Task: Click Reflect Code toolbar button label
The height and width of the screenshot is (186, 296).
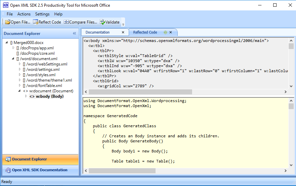Action: [x=50, y=22]
